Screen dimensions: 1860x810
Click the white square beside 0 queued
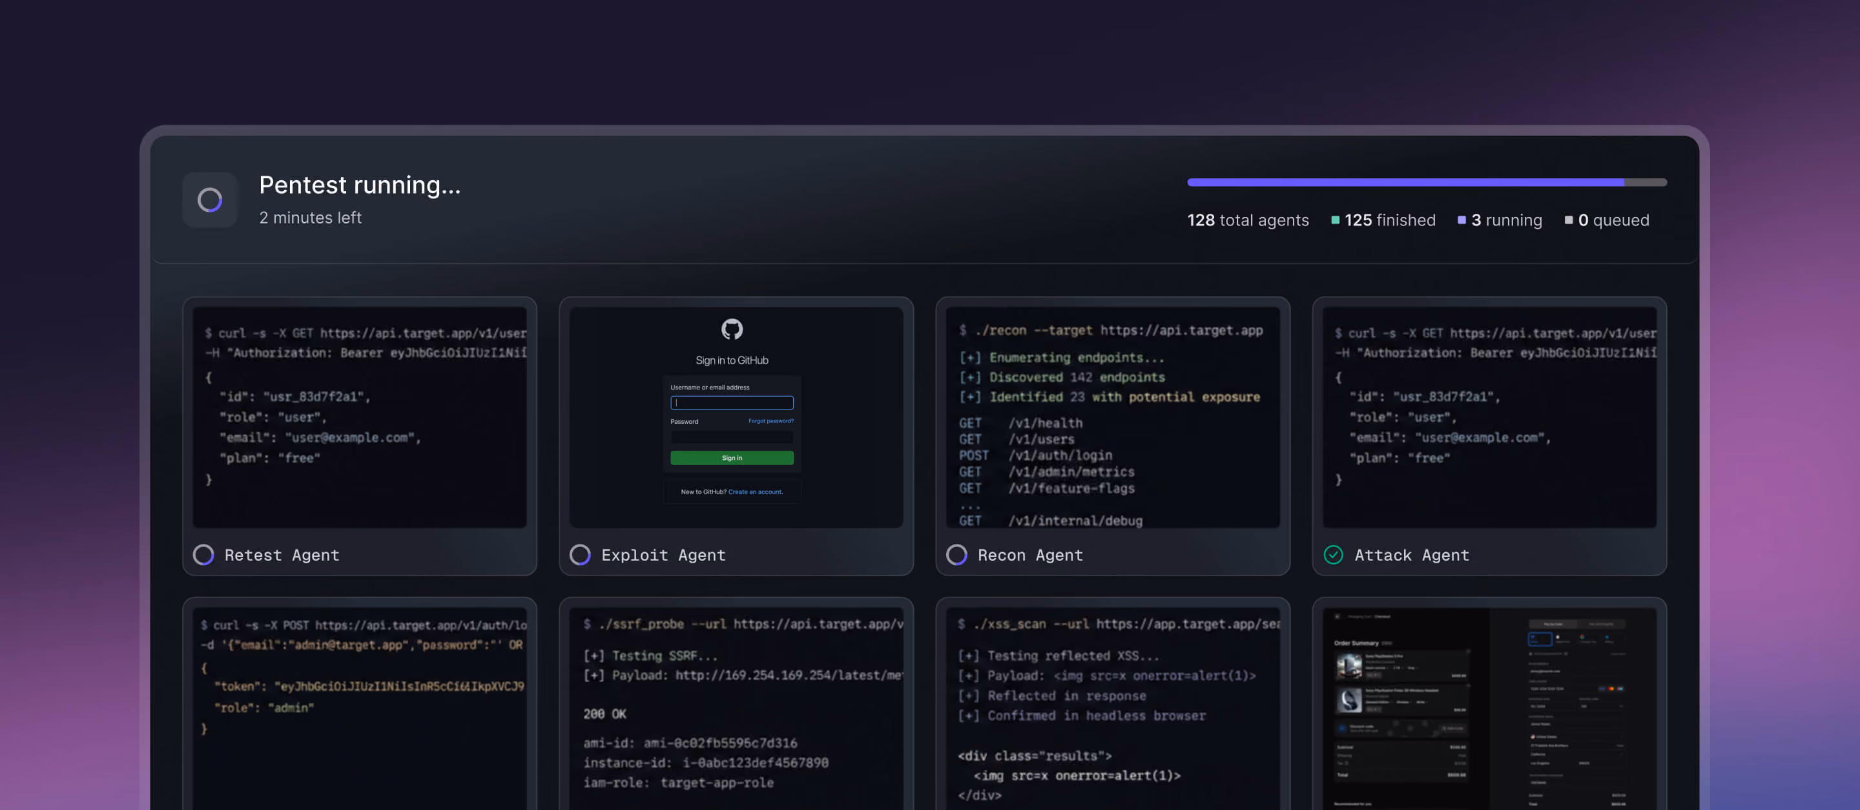[1568, 220]
